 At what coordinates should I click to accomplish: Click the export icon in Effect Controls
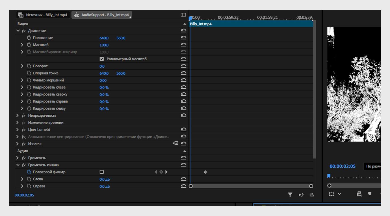312,195
